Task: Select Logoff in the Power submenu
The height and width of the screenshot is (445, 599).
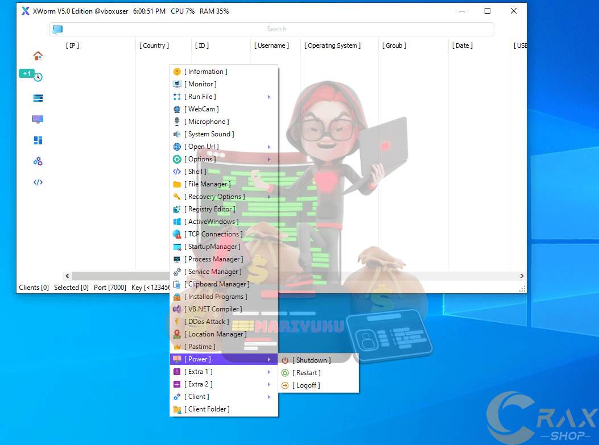Action: coord(307,385)
